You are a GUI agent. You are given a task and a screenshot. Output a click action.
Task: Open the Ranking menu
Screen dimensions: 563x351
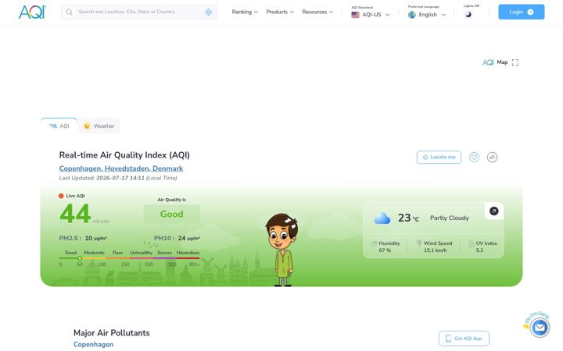pos(245,12)
